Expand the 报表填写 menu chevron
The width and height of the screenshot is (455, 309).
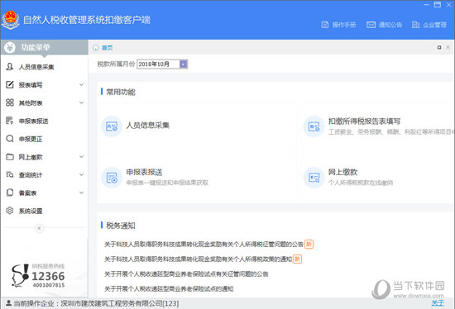(x=82, y=84)
